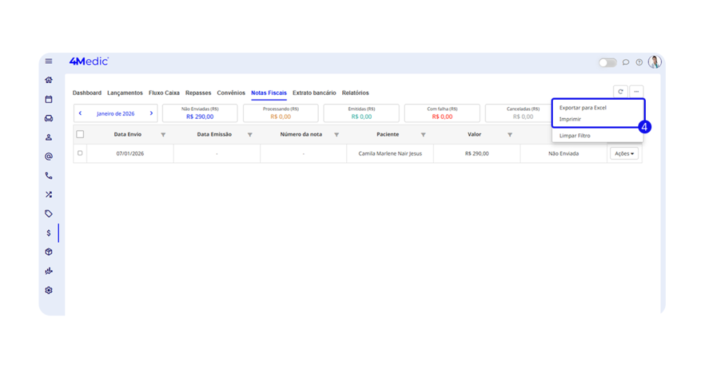Image resolution: width=705 pixels, height=369 pixels.
Task: Click the user profile avatar
Action: [x=654, y=62]
